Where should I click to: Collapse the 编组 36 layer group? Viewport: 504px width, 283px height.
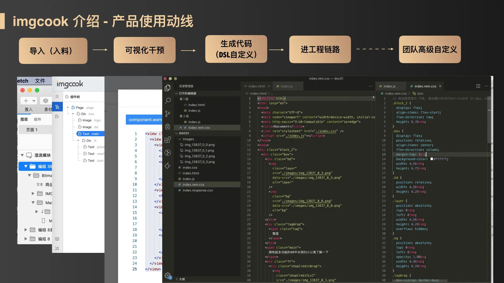click(x=26, y=166)
